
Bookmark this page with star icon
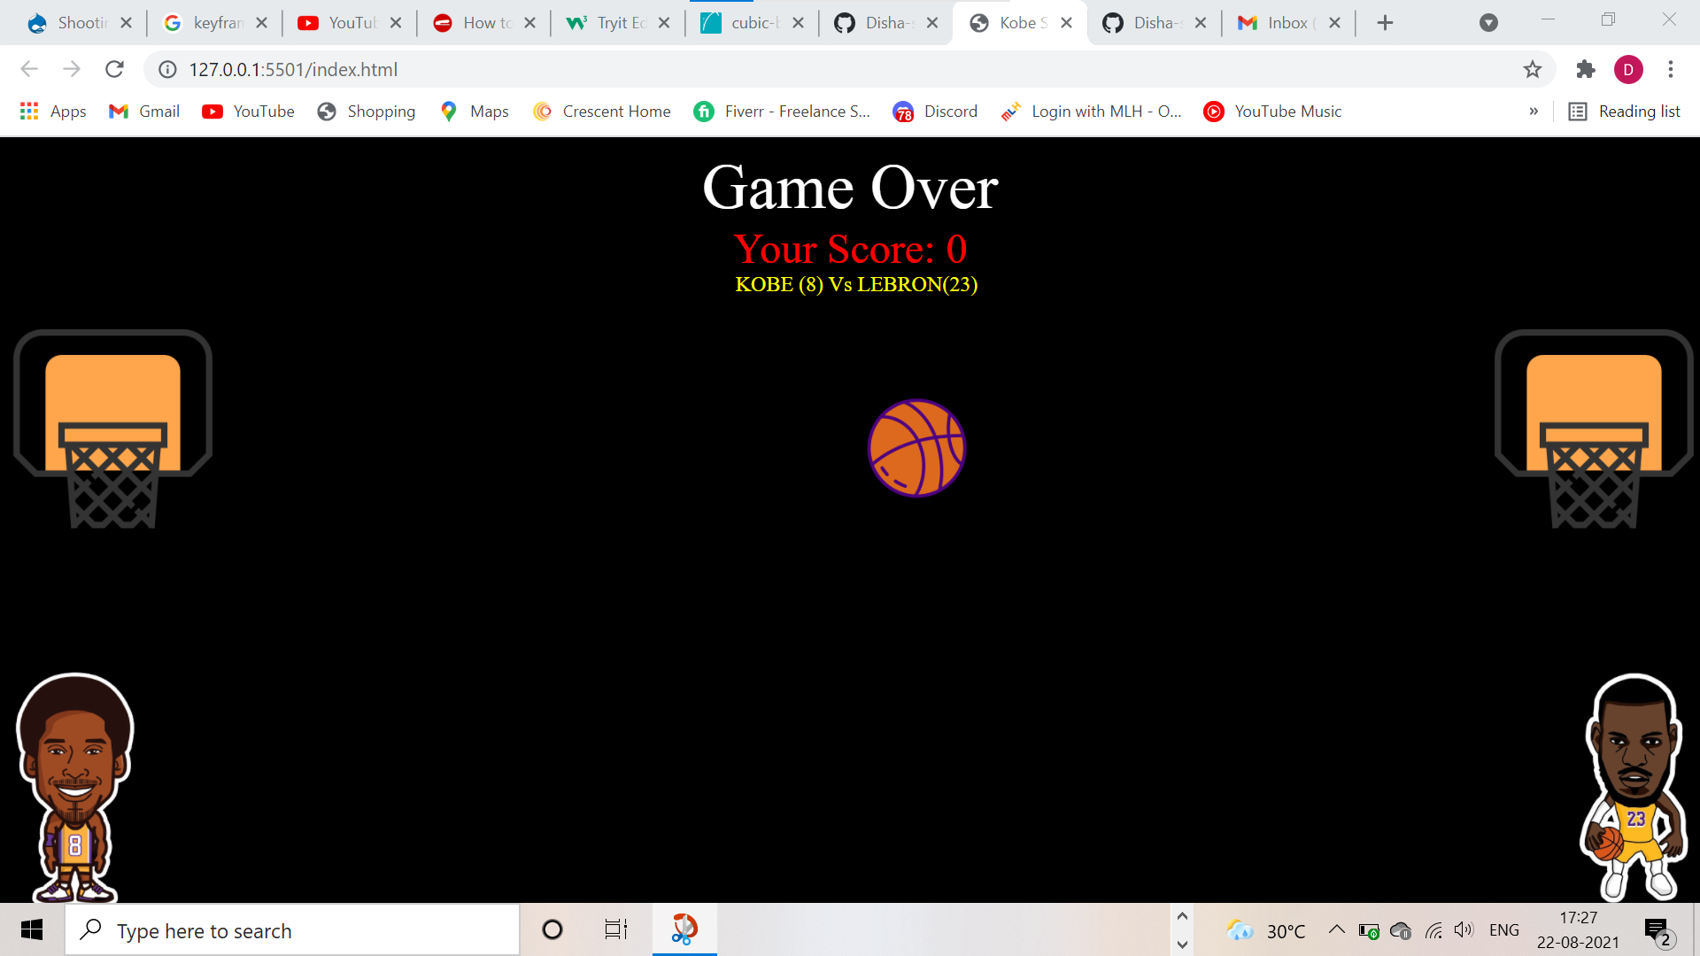(x=1533, y=69)
